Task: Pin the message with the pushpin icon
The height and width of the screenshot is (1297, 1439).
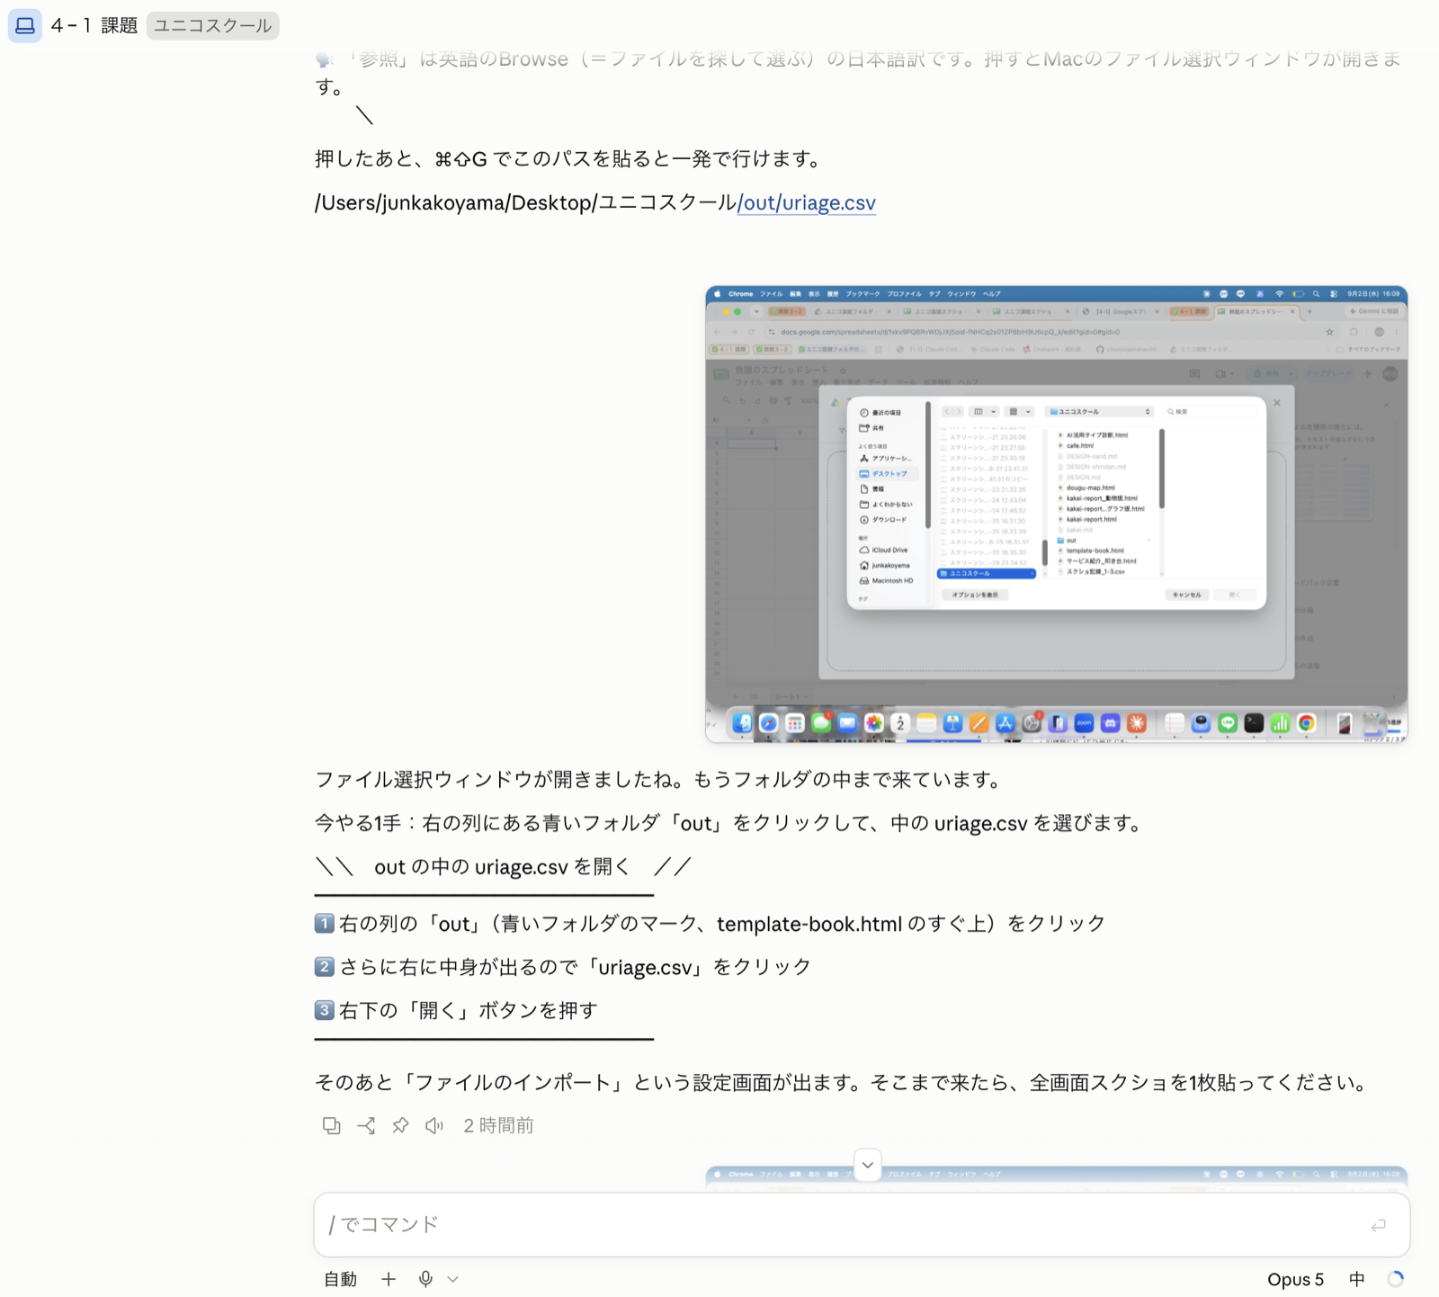Action: pyautogui.click(x=400, y=1125)
